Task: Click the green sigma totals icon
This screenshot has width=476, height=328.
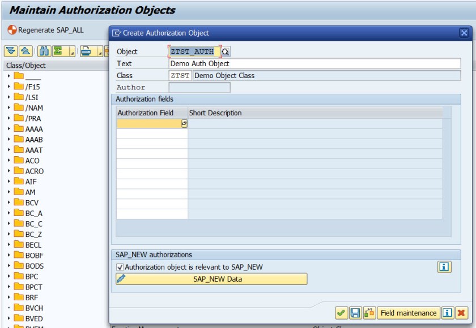Action: coord(57,51)
